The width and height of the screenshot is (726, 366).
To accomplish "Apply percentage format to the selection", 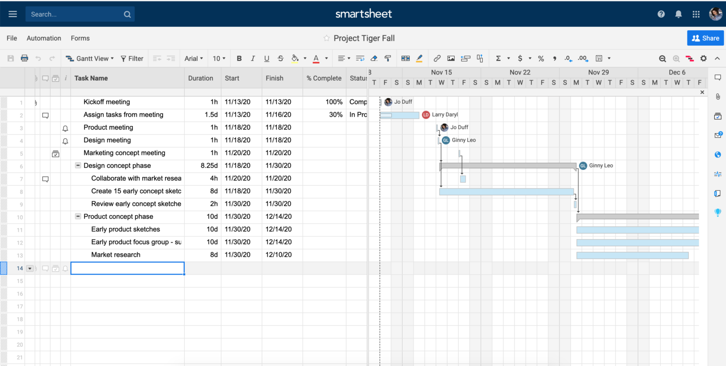I will (541, 58).
